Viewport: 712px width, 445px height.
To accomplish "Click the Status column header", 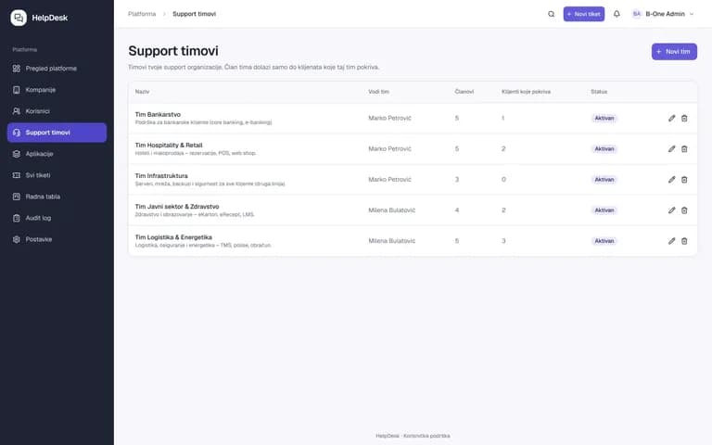I will pyautogui.click(x=599, y=92).
